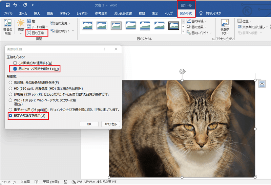Screen dimensions: 271x185
Task: Click the Undo arrow icon
Action: point(15,5)
